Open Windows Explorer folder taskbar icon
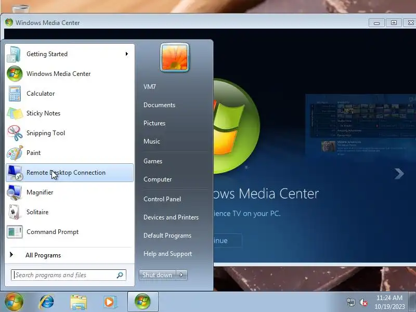This screenshot has width=416, height=312. pyautogui.click(x=79, y=302)
